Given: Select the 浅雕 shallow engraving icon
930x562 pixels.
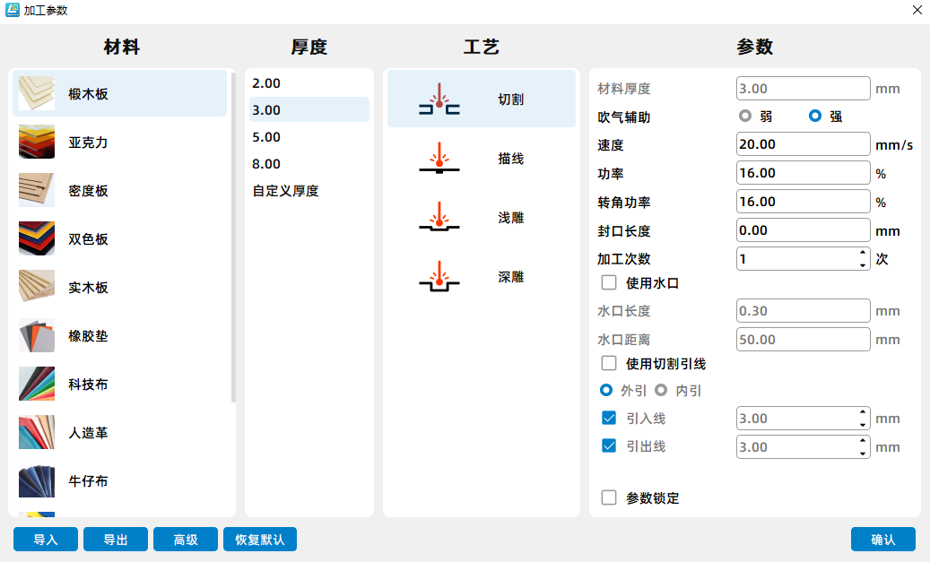Looking at the screenshot, I should 439,217.
